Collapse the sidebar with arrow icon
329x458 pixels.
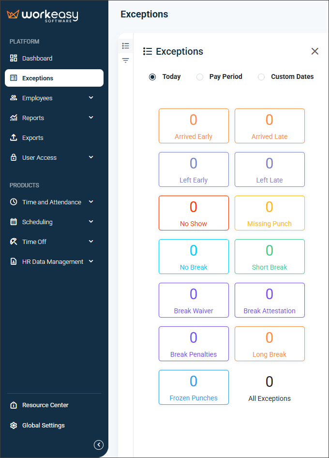click(99, 444)
